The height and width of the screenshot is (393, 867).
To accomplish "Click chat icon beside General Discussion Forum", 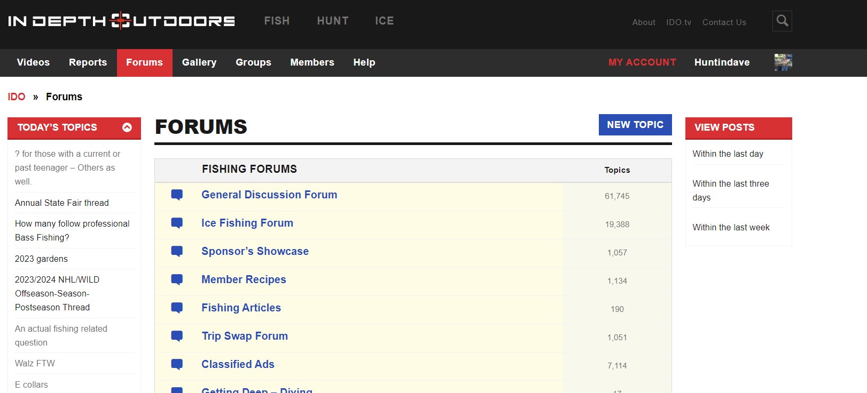I will (177, 195).
